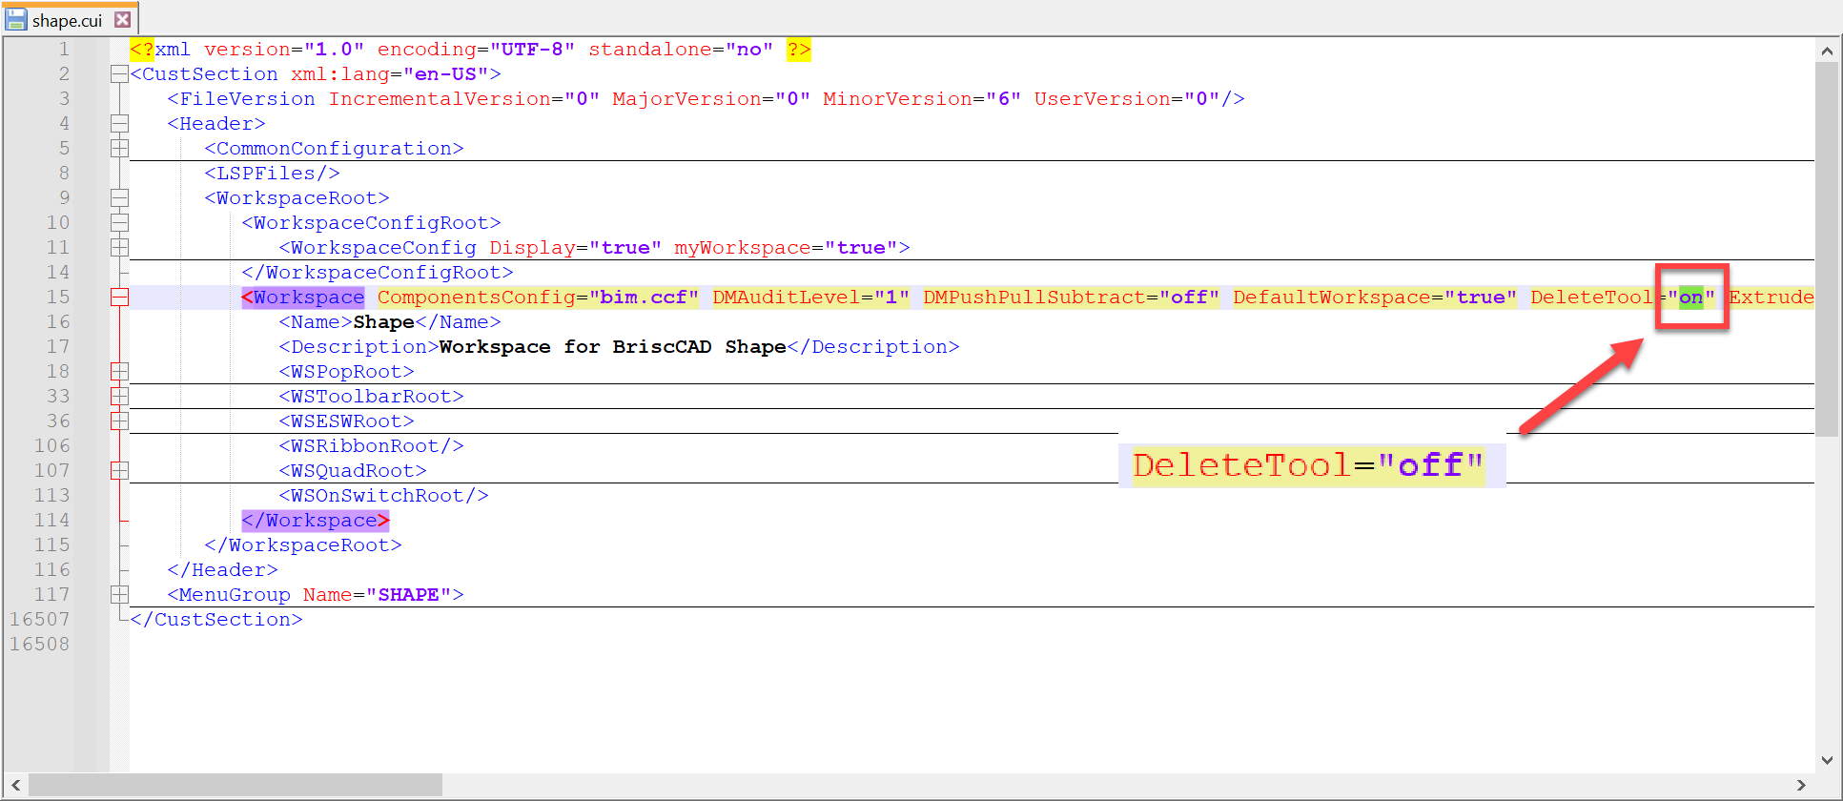Screen dimensions: 1843x801
Task: Click the vertical scrollbar thumb
Action: (x=1826, y=250)
